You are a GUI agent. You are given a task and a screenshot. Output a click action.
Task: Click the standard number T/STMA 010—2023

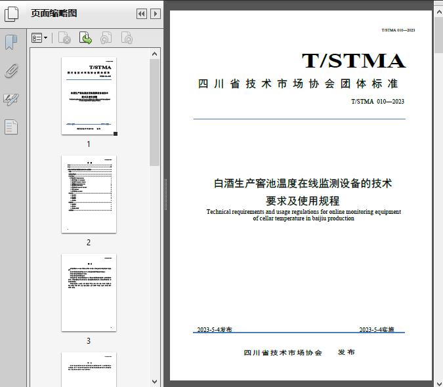click(x=378, y=101)
